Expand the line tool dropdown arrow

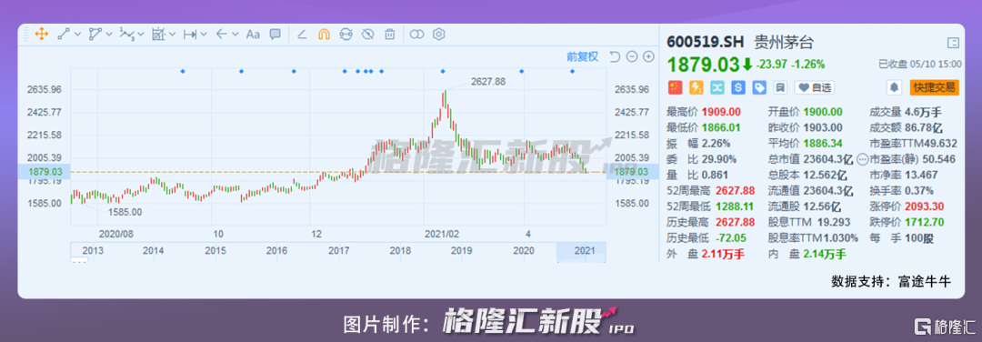coord(77,35)
